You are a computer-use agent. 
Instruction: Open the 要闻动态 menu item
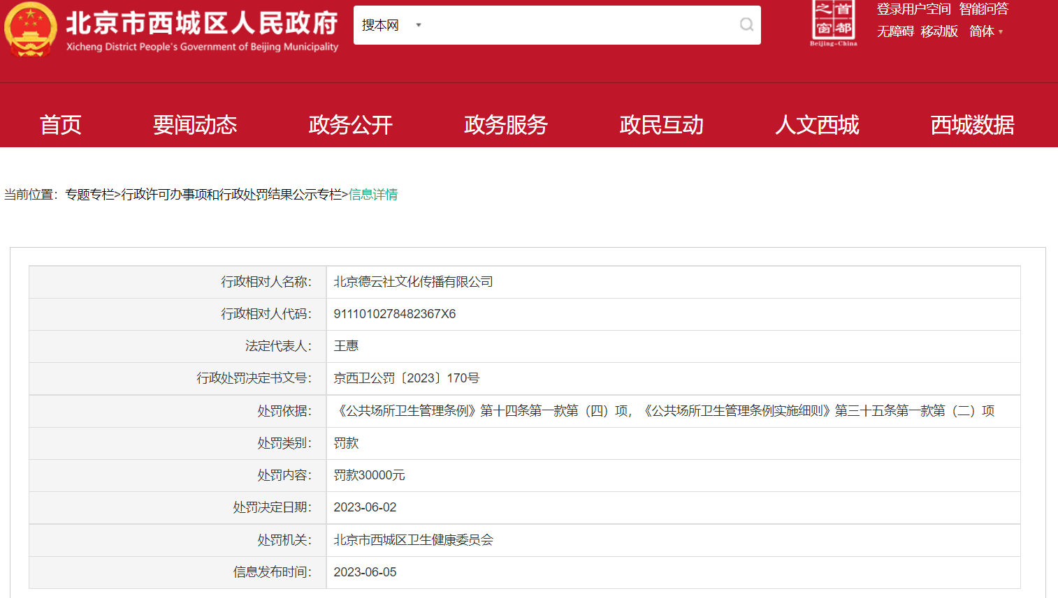coord(195,125)
